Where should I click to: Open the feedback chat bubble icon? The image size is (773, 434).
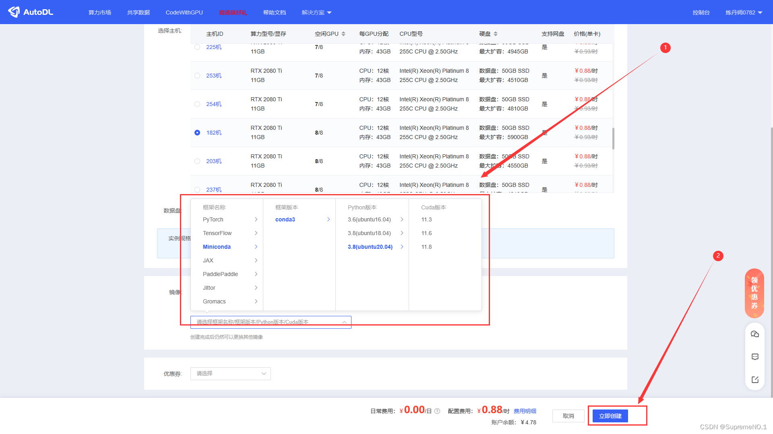[x=755, y=357]
